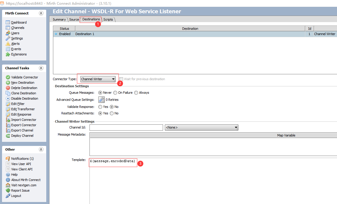Screen dimensions: 337x204
Task: Click the Report Issue bug icon
Action: [x=8, y=190]
